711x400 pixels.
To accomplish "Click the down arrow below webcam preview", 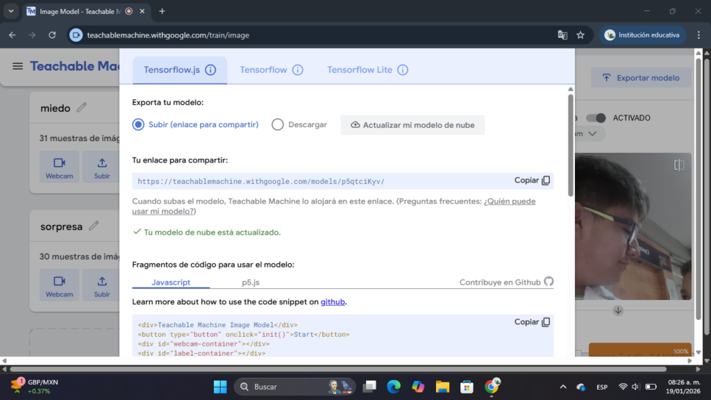I will pyautogui.click(x=618, y=310).
